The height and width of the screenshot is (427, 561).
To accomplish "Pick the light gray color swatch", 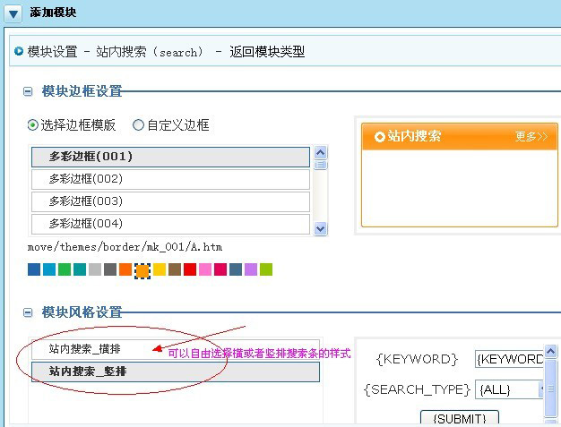I will pos(95,269).
